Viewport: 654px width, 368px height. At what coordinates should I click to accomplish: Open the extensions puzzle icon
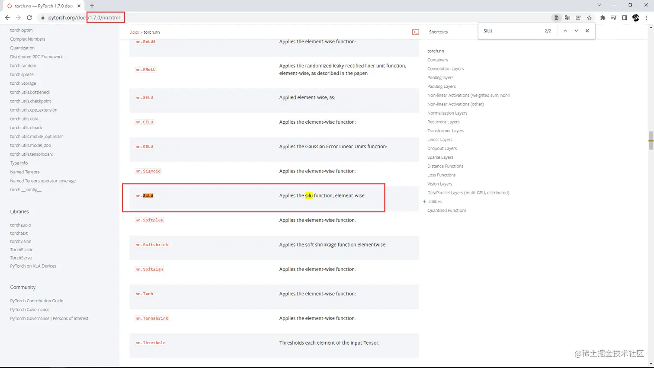tap(603, 18)
